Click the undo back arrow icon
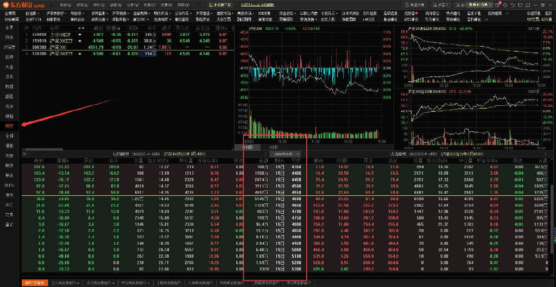 (513, 5)
